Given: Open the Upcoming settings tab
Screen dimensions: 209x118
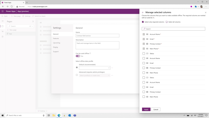Looking at the screenshot, I should (62, 43).
